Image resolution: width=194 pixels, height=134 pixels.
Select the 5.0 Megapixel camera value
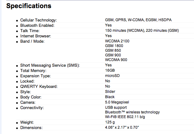117,102
